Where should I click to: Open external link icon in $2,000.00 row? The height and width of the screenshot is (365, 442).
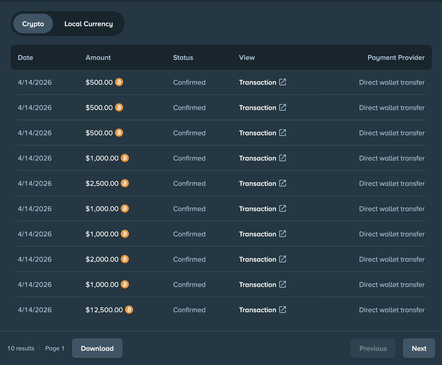pos(283,259)
